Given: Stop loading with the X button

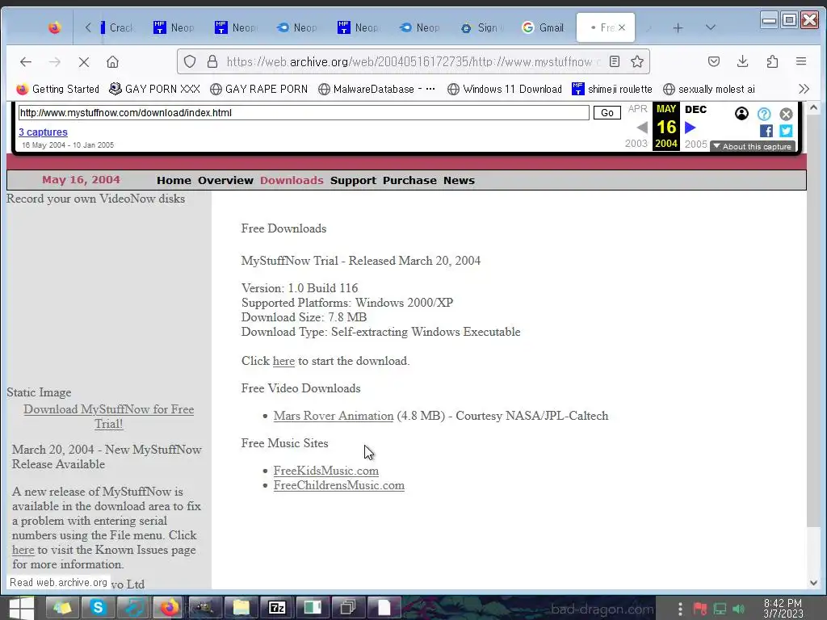Looking at the screenshot, I should [83, 62].
